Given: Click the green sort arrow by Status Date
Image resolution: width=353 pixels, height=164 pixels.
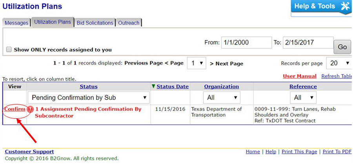Looking at the screenshot, I should tap(154, 86).
